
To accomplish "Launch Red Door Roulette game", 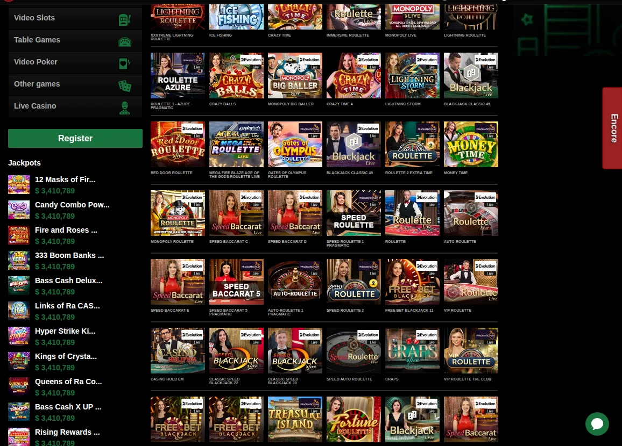I will point(178,144).
